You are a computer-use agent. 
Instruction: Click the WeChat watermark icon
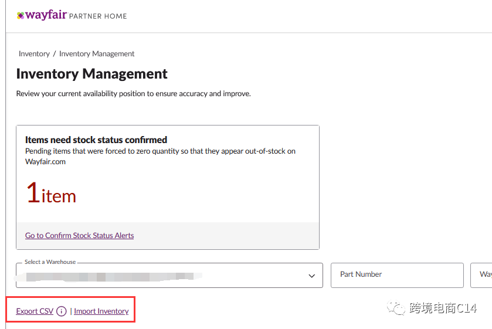(398, 308)
